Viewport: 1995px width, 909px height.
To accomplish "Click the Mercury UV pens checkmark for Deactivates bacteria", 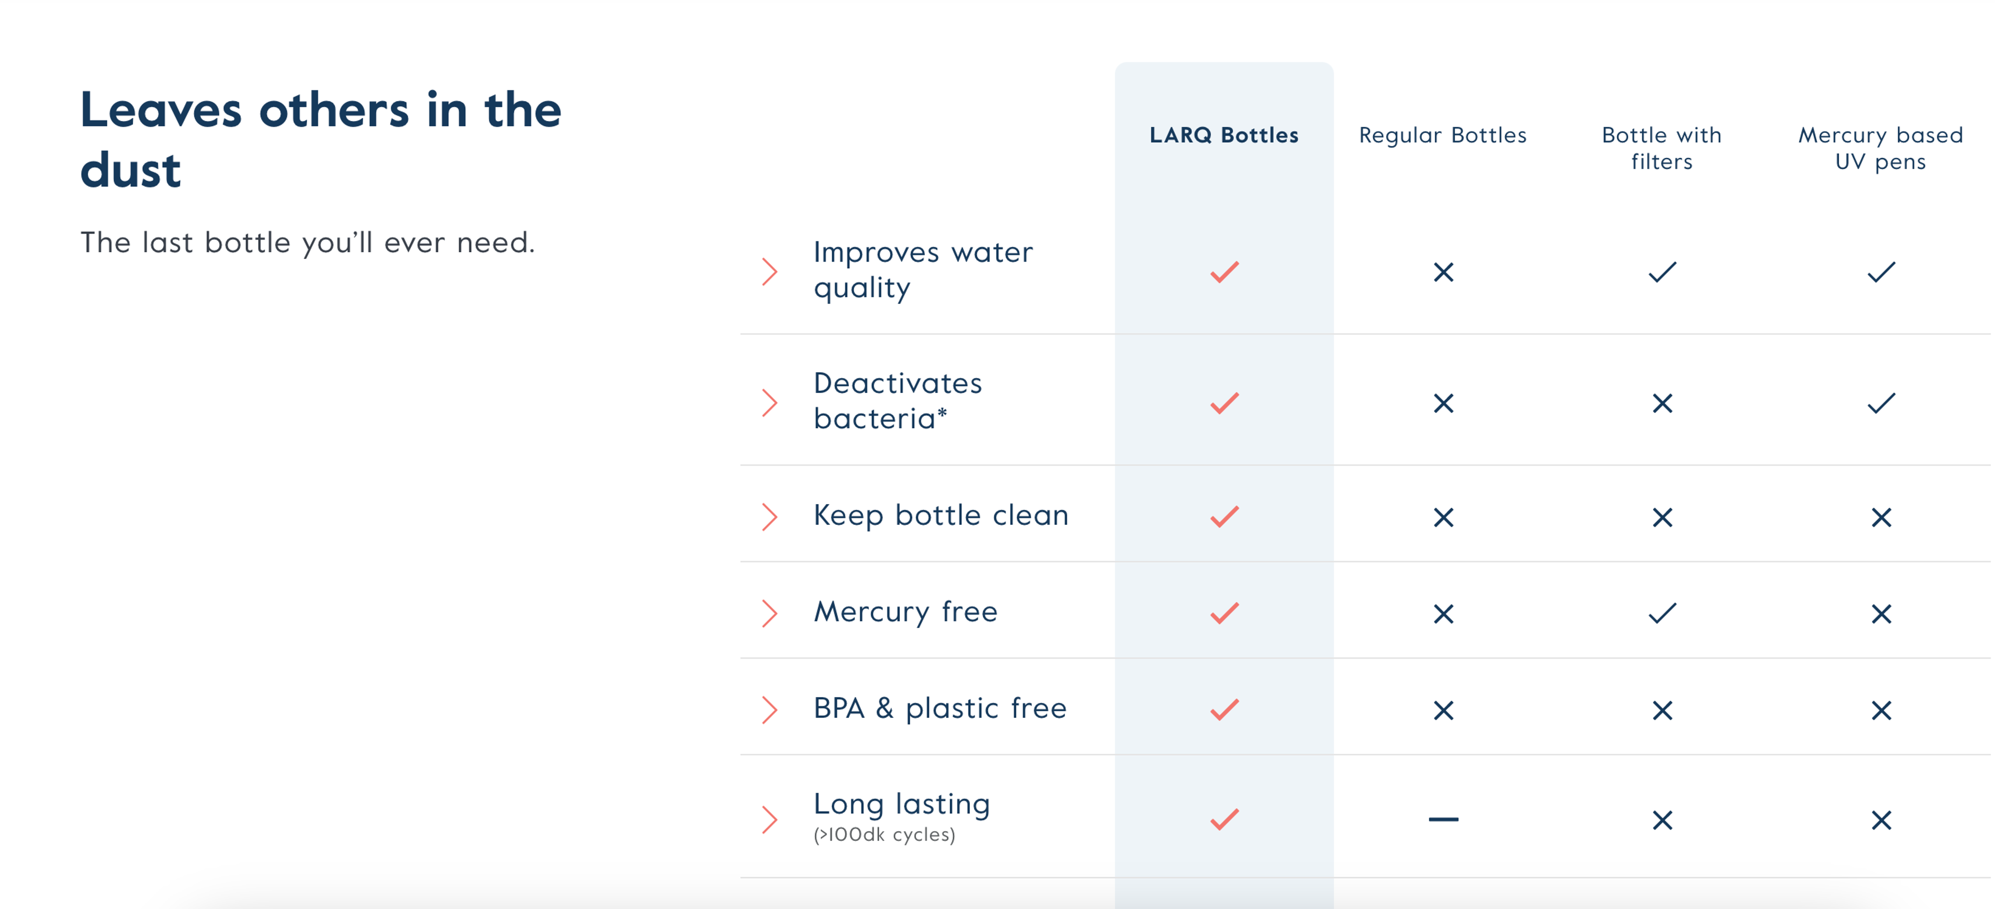I will tap(1881, 402).
